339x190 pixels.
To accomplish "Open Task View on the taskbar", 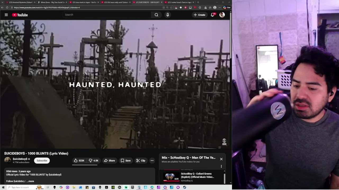I will click(x=48, y=187).
